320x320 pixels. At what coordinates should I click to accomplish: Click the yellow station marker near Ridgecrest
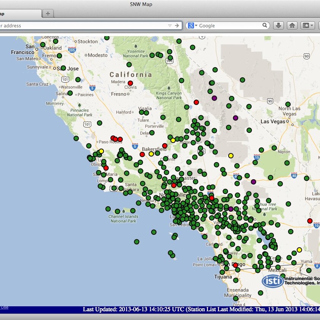[173, 140]
